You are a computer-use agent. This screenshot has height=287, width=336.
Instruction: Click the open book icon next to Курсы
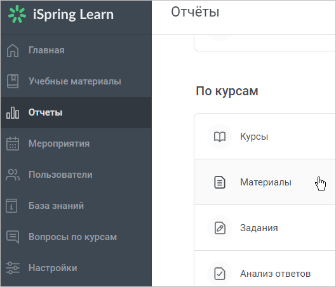point(220,137)
